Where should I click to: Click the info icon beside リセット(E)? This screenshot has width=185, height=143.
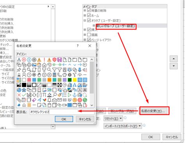tap(125, 118)
